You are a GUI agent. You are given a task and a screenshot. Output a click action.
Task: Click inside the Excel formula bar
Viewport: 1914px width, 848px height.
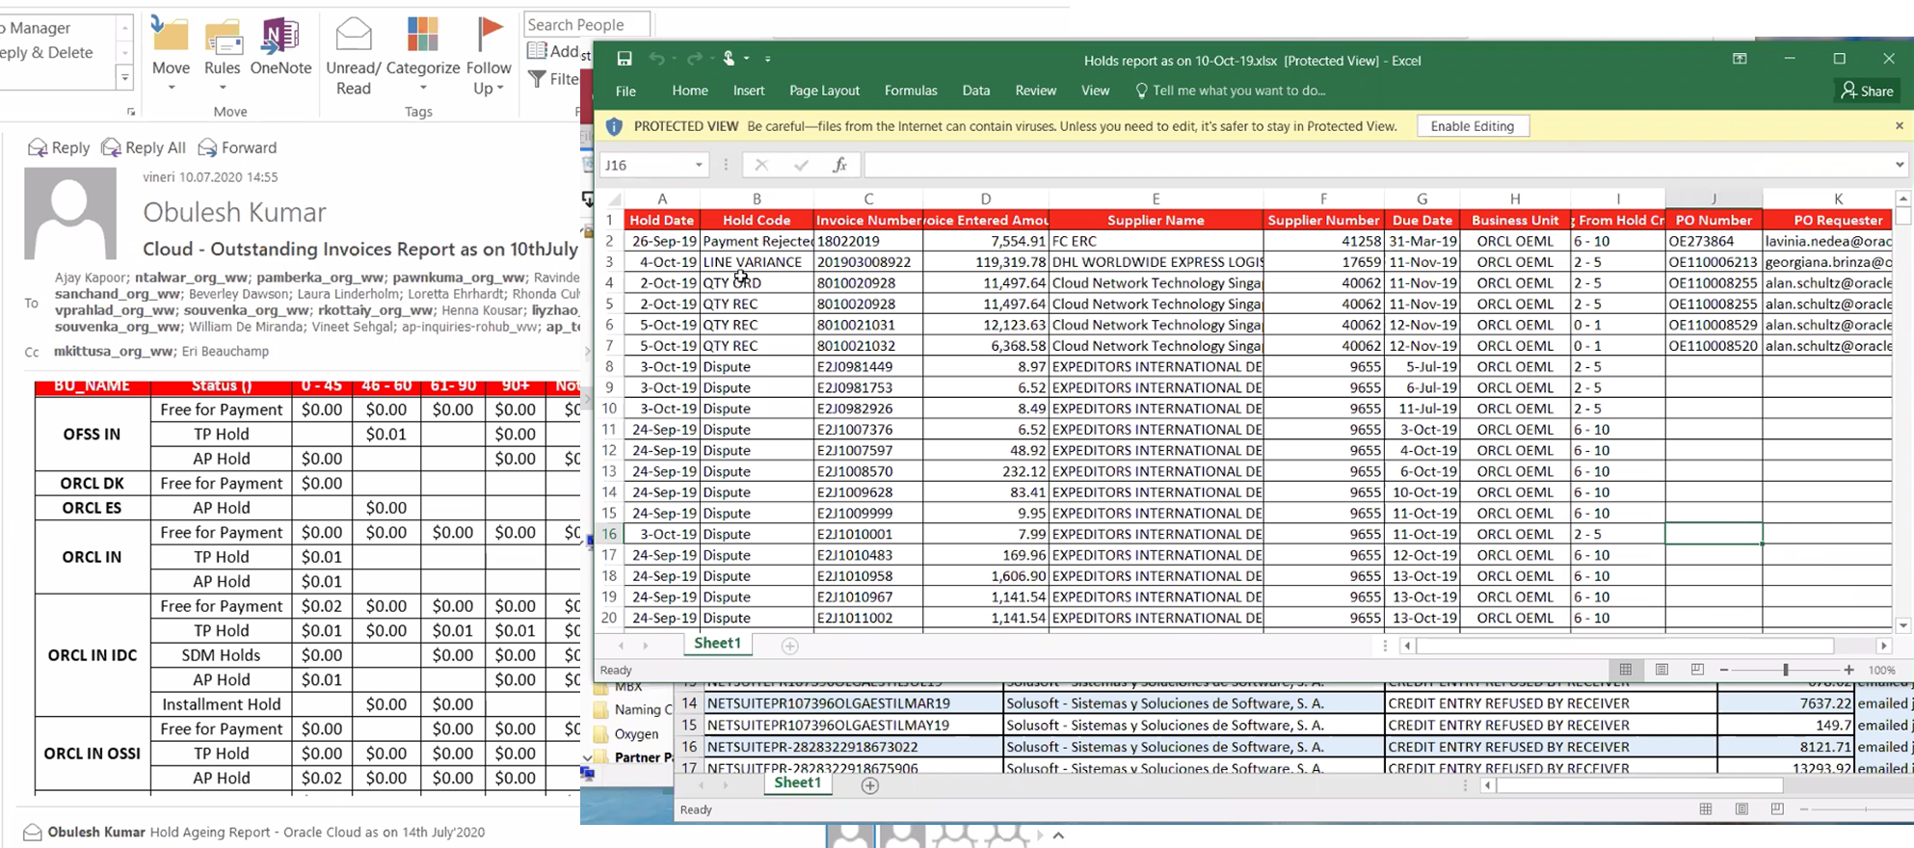pos(1376,165)
